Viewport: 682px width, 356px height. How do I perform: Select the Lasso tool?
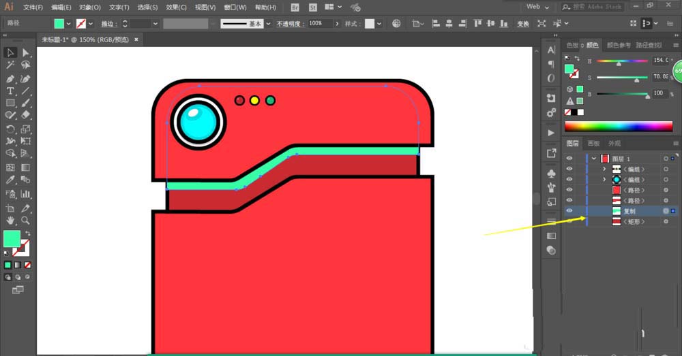26,65
